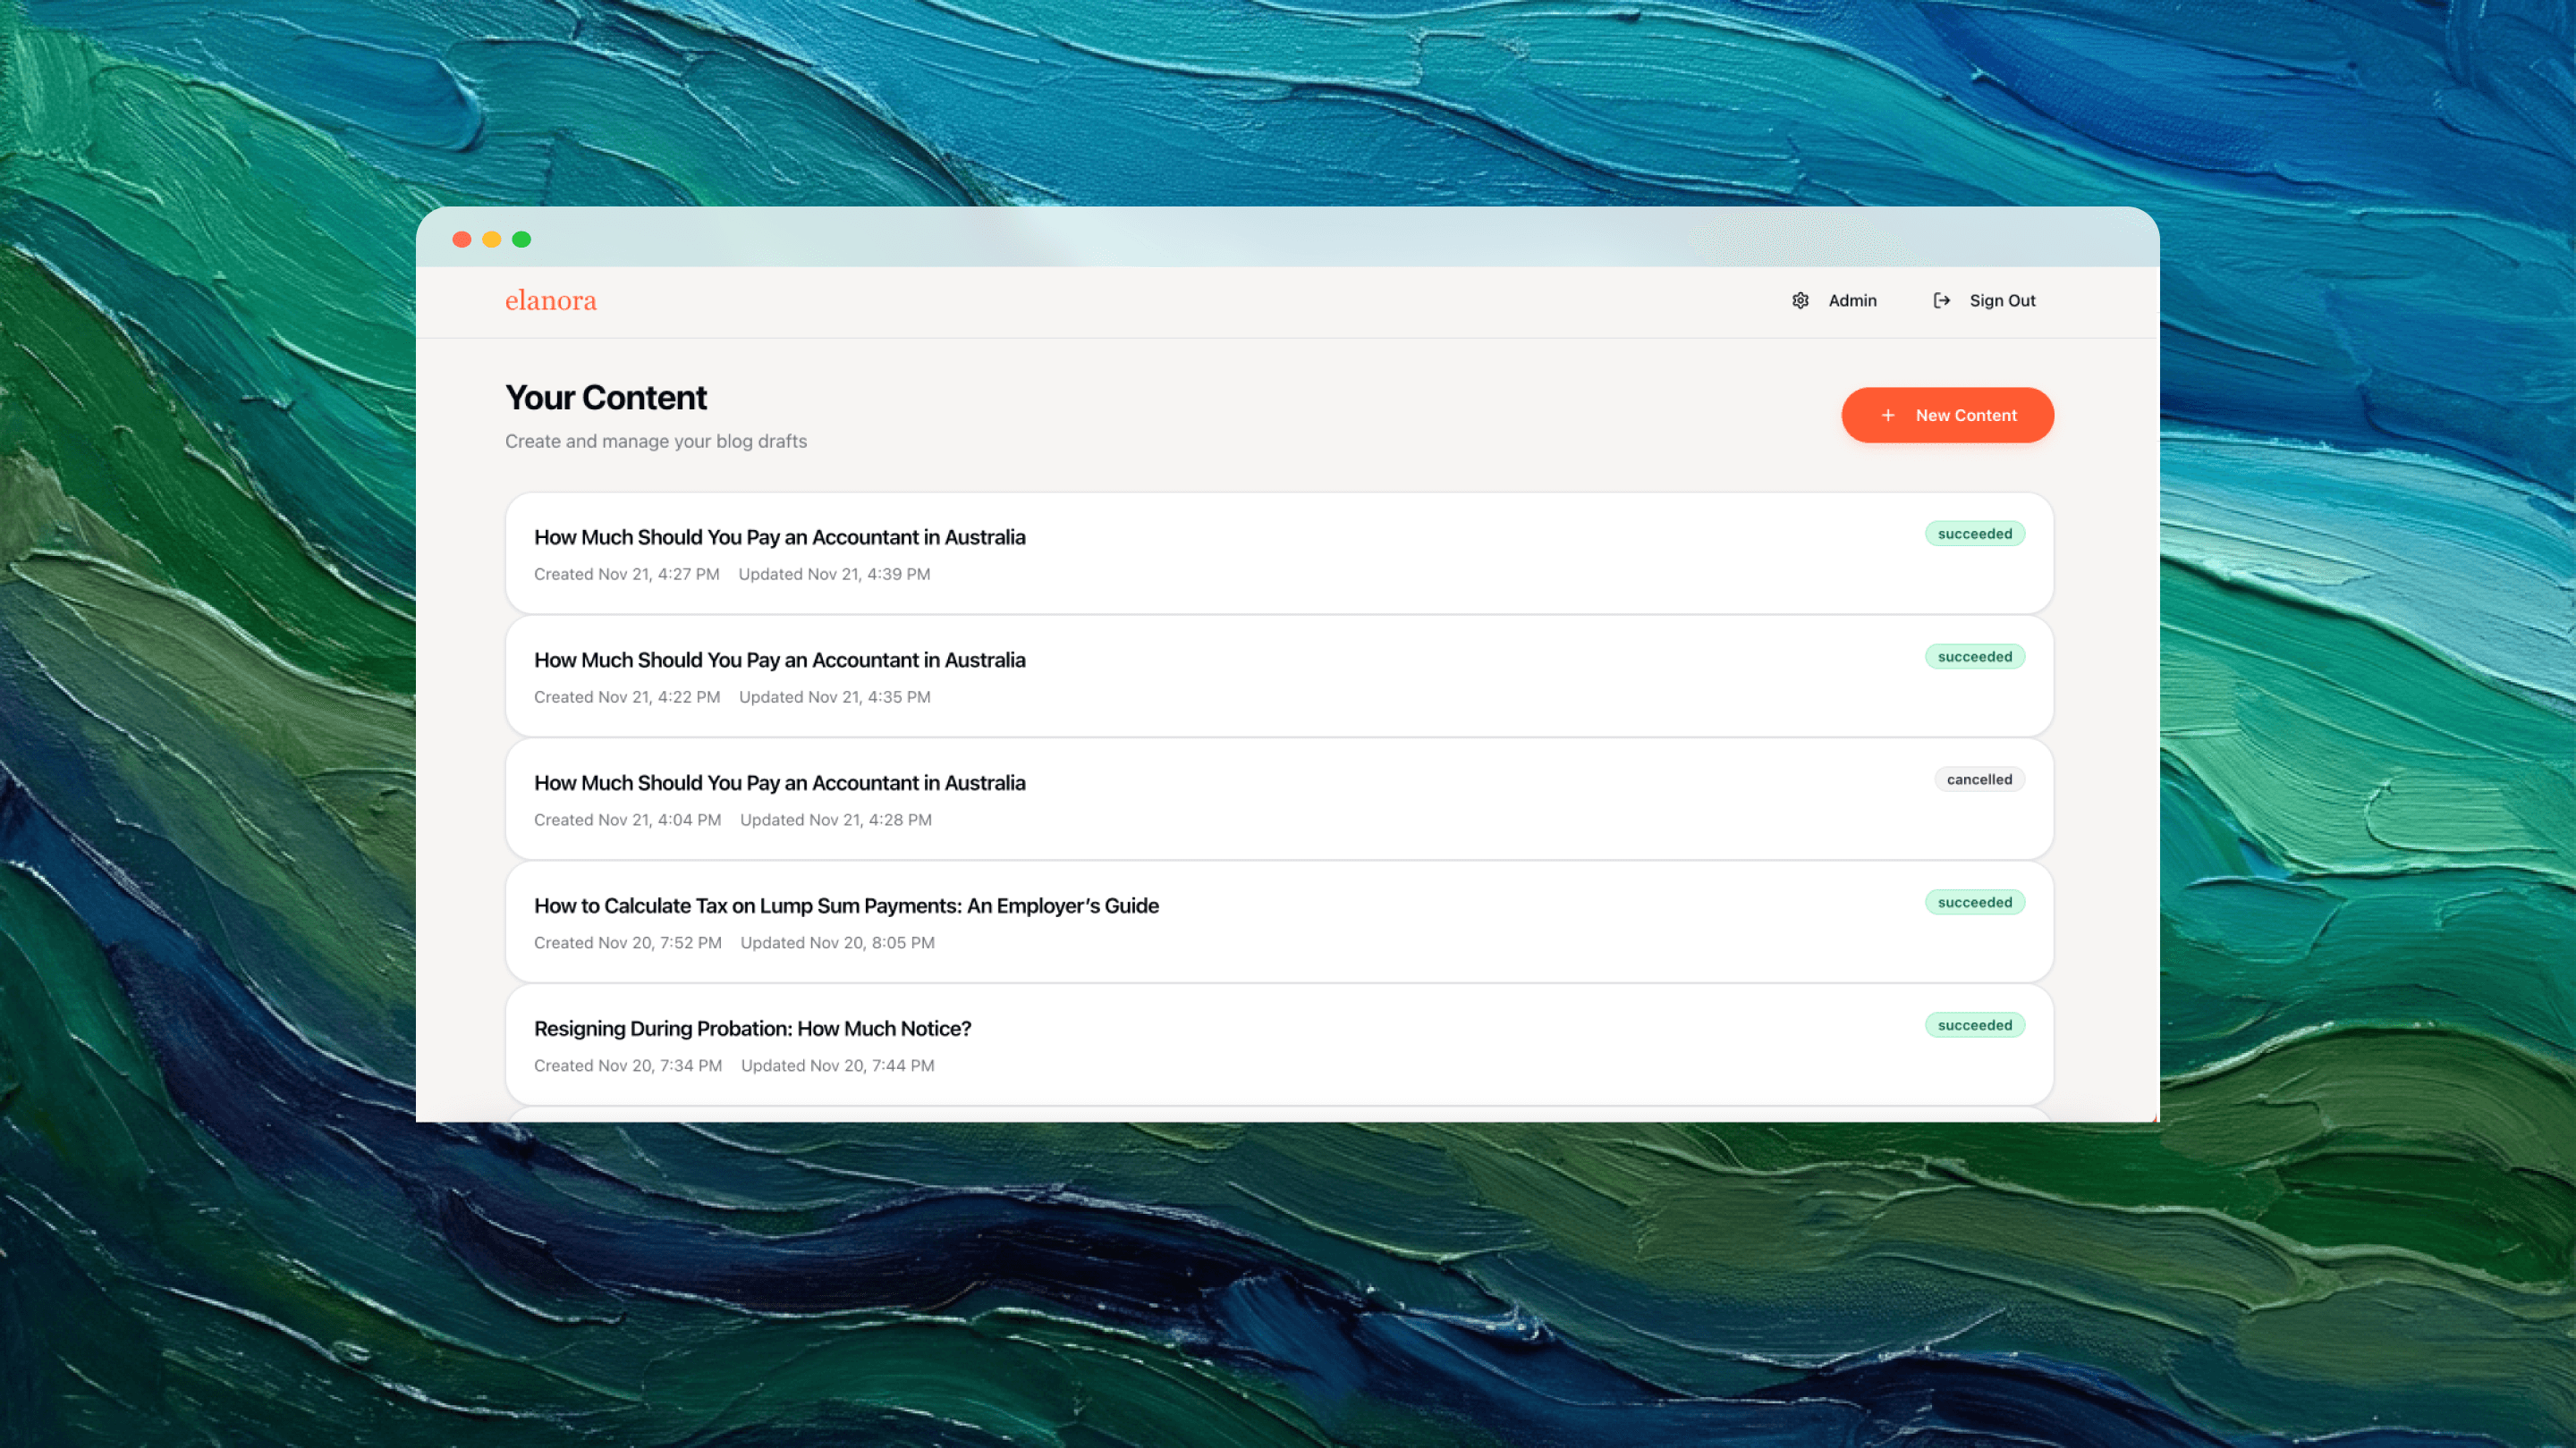Screen dimensions: 2576x1448
Task: Click the cancelled status badge
Action: pos(1978,779)
